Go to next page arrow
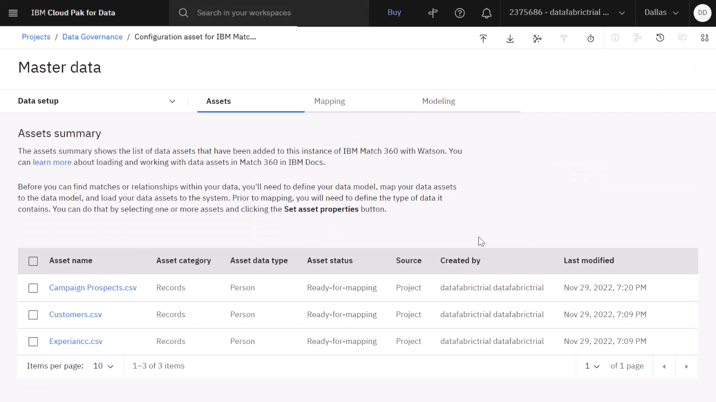Screen dimensions: 716x402 point(686,366)
